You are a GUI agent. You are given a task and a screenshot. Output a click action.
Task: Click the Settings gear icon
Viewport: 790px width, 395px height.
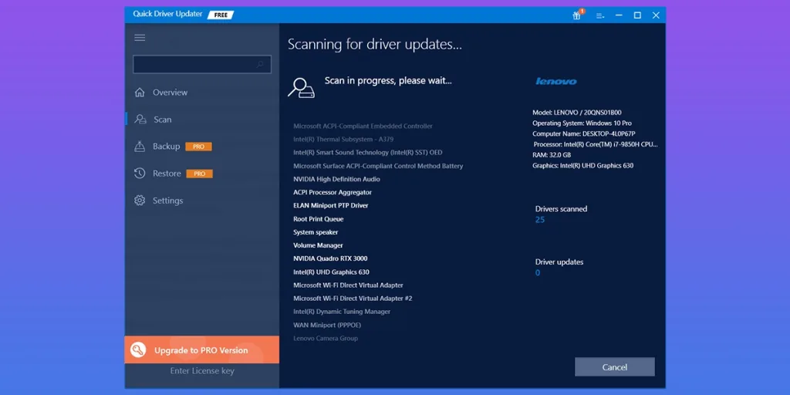tap(140, 201)
